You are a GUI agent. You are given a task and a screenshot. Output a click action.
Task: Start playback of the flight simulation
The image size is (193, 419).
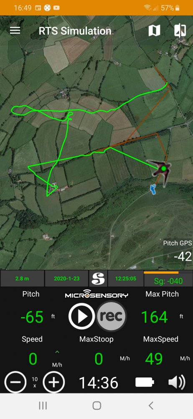pos(82,316)
